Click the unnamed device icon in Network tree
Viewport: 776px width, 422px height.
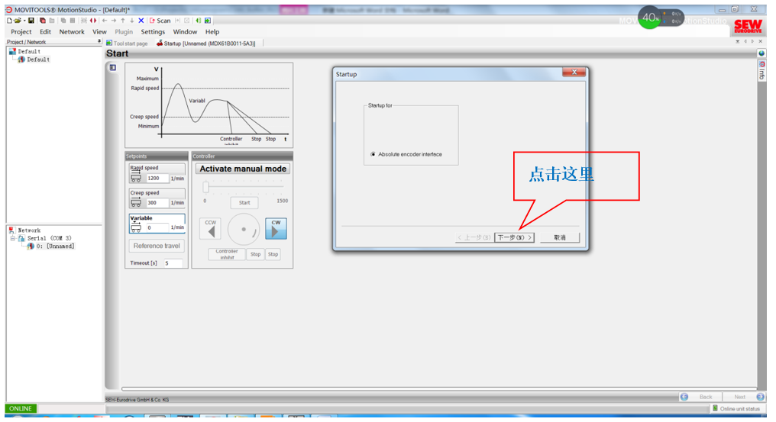pyautogui.click(x=31, y=246)
